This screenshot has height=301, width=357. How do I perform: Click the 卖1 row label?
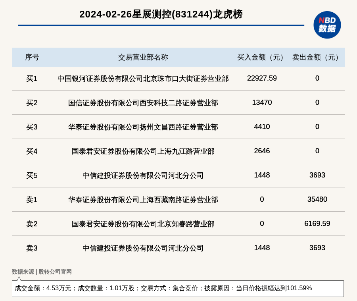pyautogui.click(x=32, y=200)
